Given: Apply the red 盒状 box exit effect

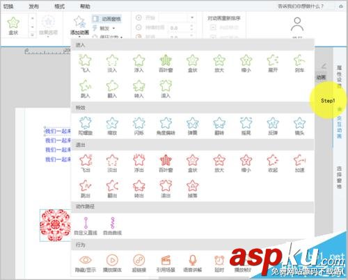Looking at the screenshot, I should tap(193, 163).
